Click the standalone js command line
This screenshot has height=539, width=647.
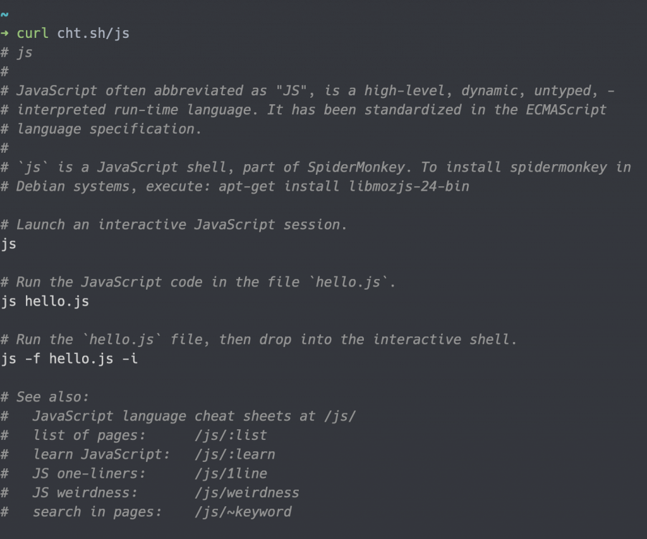point(9,244)
